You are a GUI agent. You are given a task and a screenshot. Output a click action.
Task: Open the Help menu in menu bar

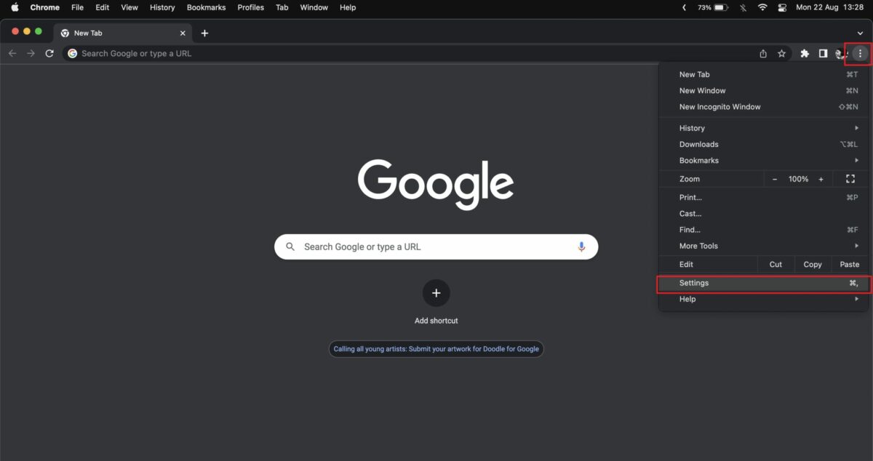(348, 7)
